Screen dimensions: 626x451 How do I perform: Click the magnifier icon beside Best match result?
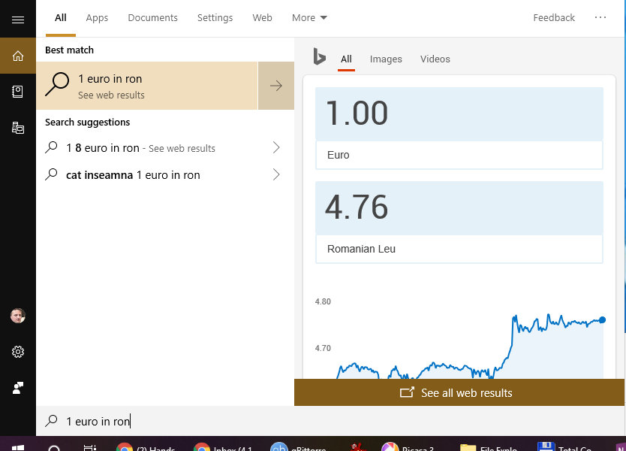tap(57, 84)
